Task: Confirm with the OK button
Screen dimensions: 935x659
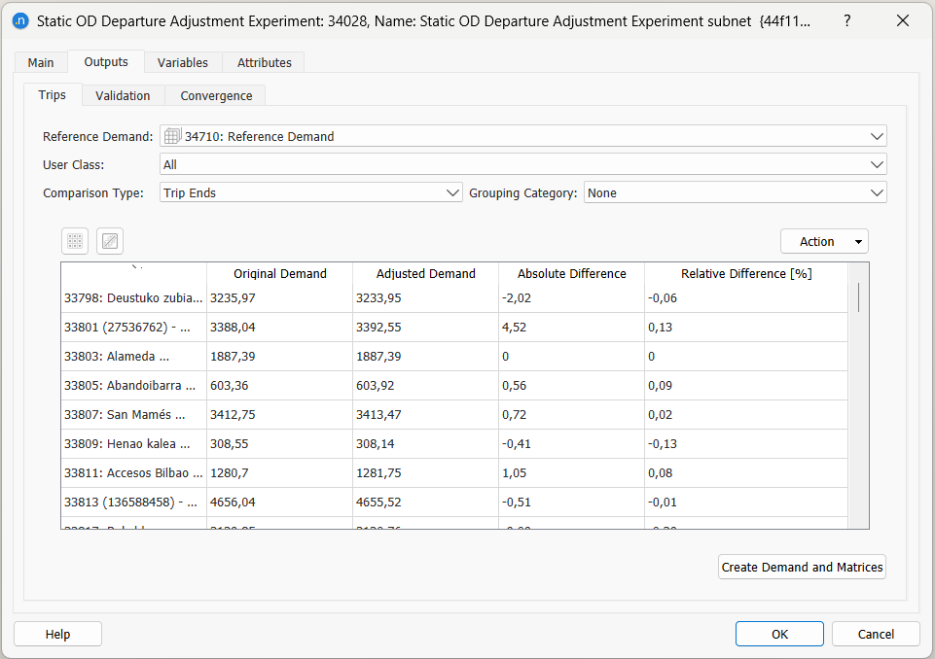Action: pos(778,634)
